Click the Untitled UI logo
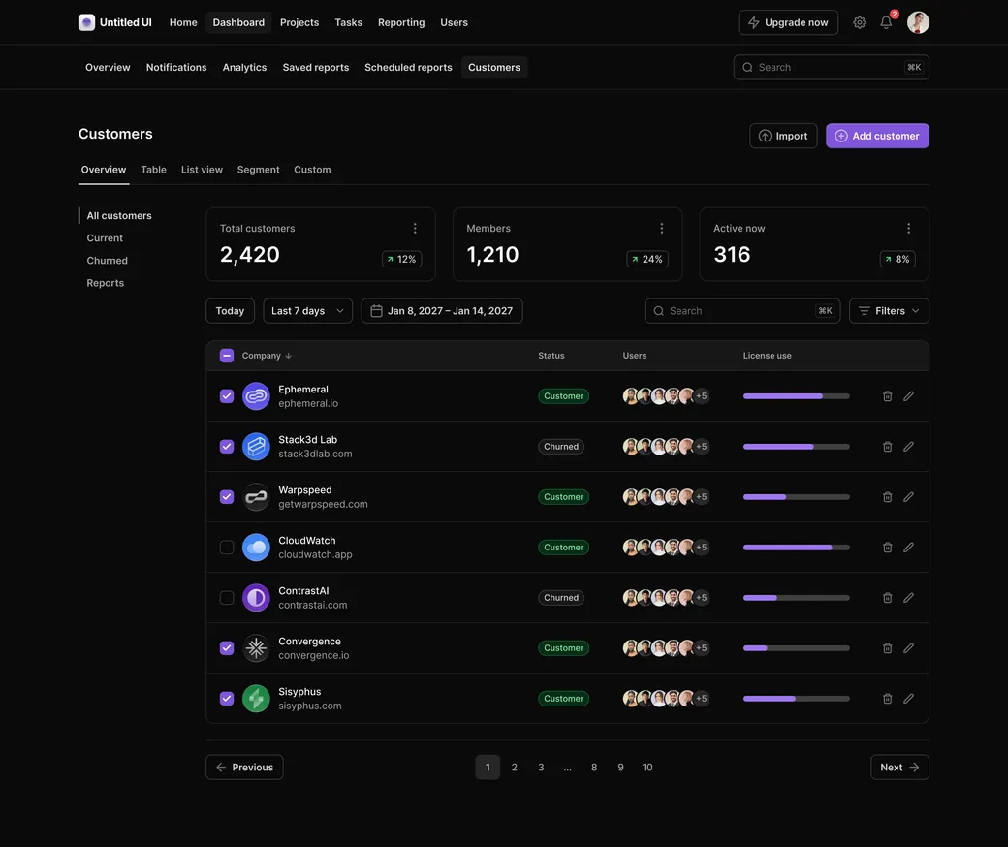Image resolution: width=1008 pixels, height=847 pixels. point(115,22)
